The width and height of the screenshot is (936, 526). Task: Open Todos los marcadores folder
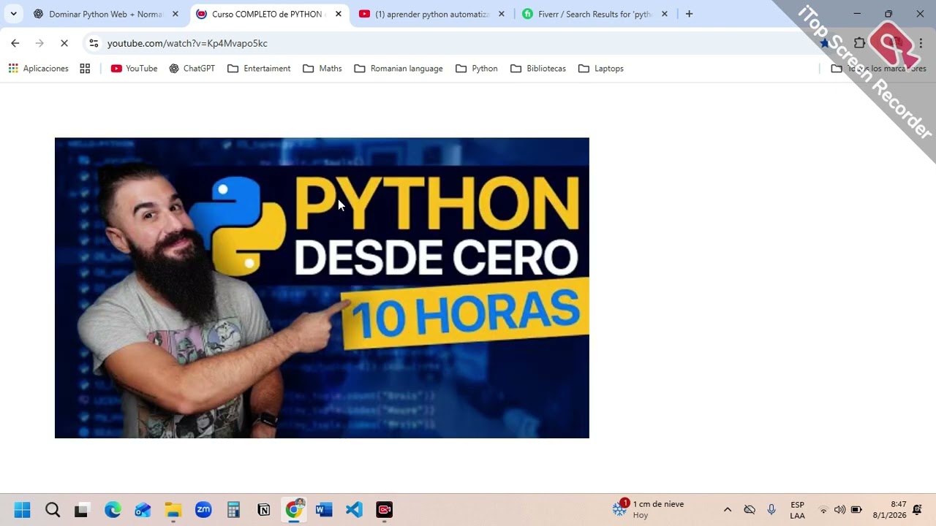tap(878, 69)
